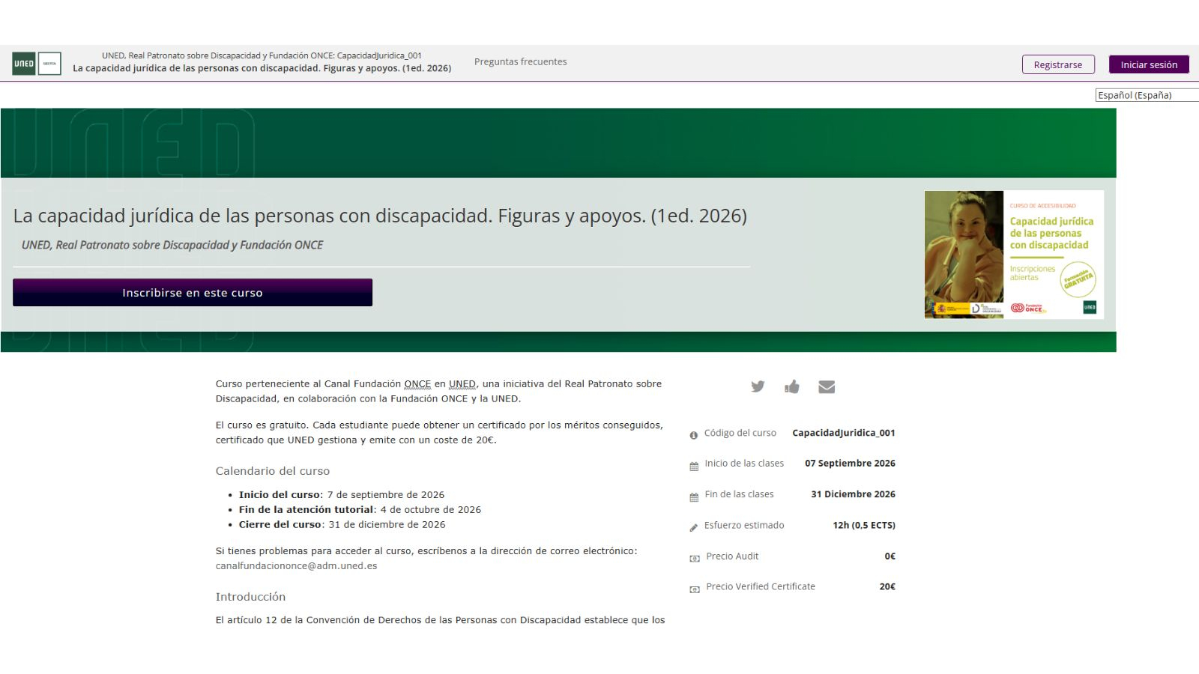Click calendar icon beside Fin de las clases
Screen dimensions: 1199x674
coord(694,497)
